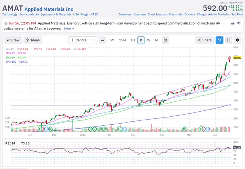Click the AMAT ticker symbol
Screen dimensions: 245x169
(13, 8)
